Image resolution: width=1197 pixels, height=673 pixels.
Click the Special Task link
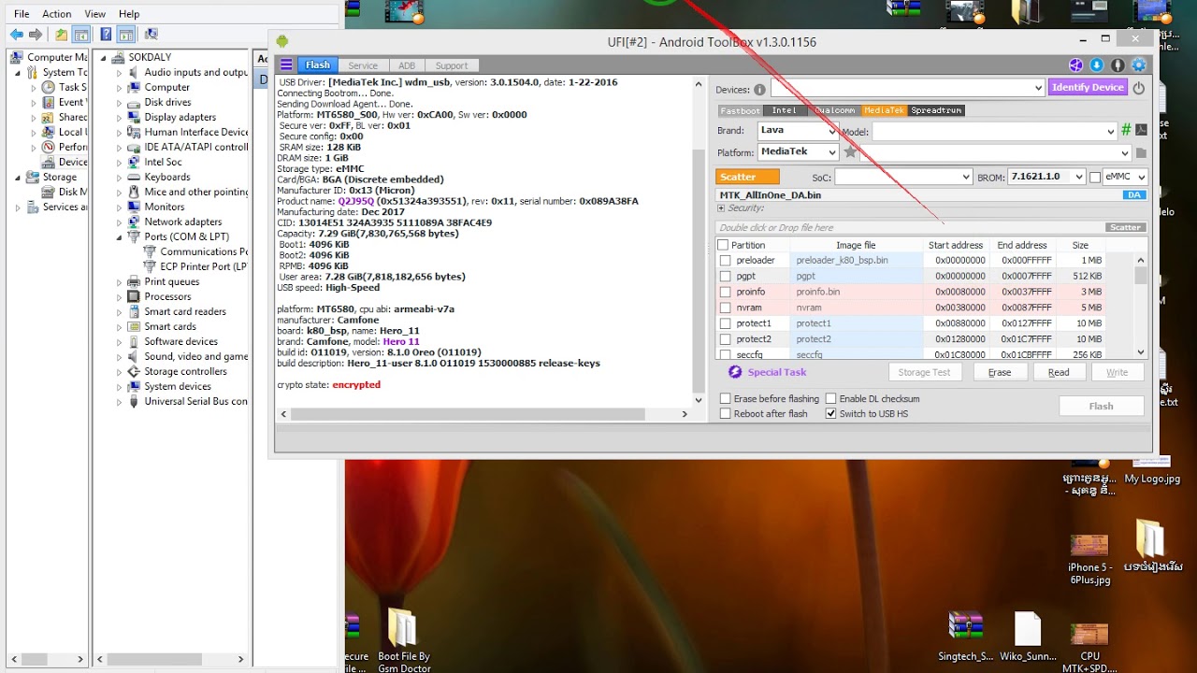click(x=777, y=372)
